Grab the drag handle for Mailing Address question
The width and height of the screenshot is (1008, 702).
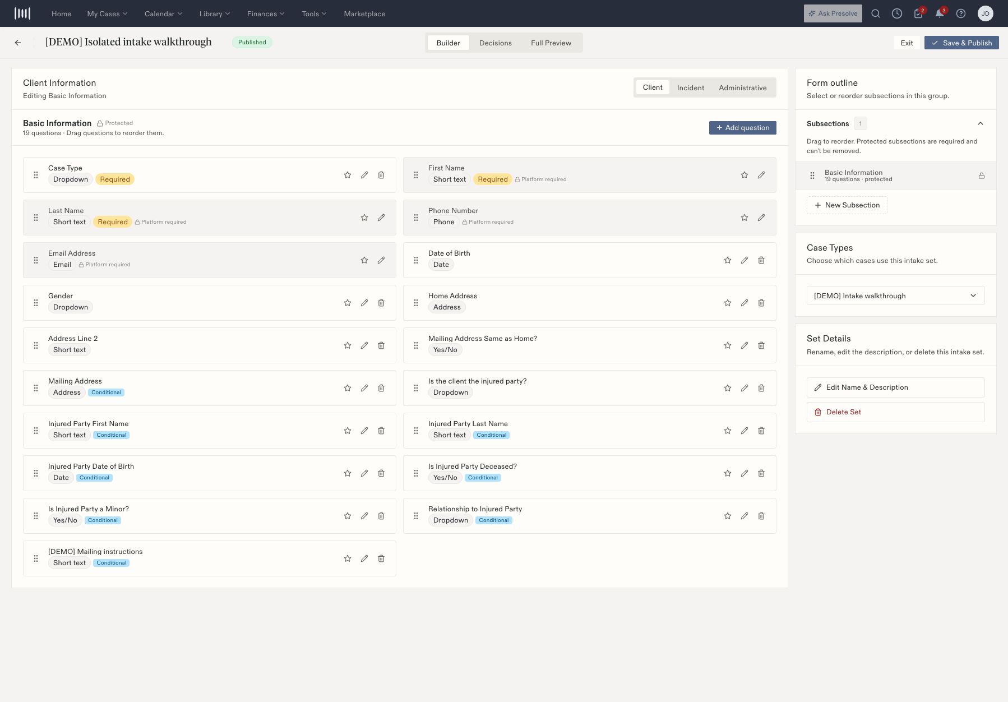(x=36, y=388)
